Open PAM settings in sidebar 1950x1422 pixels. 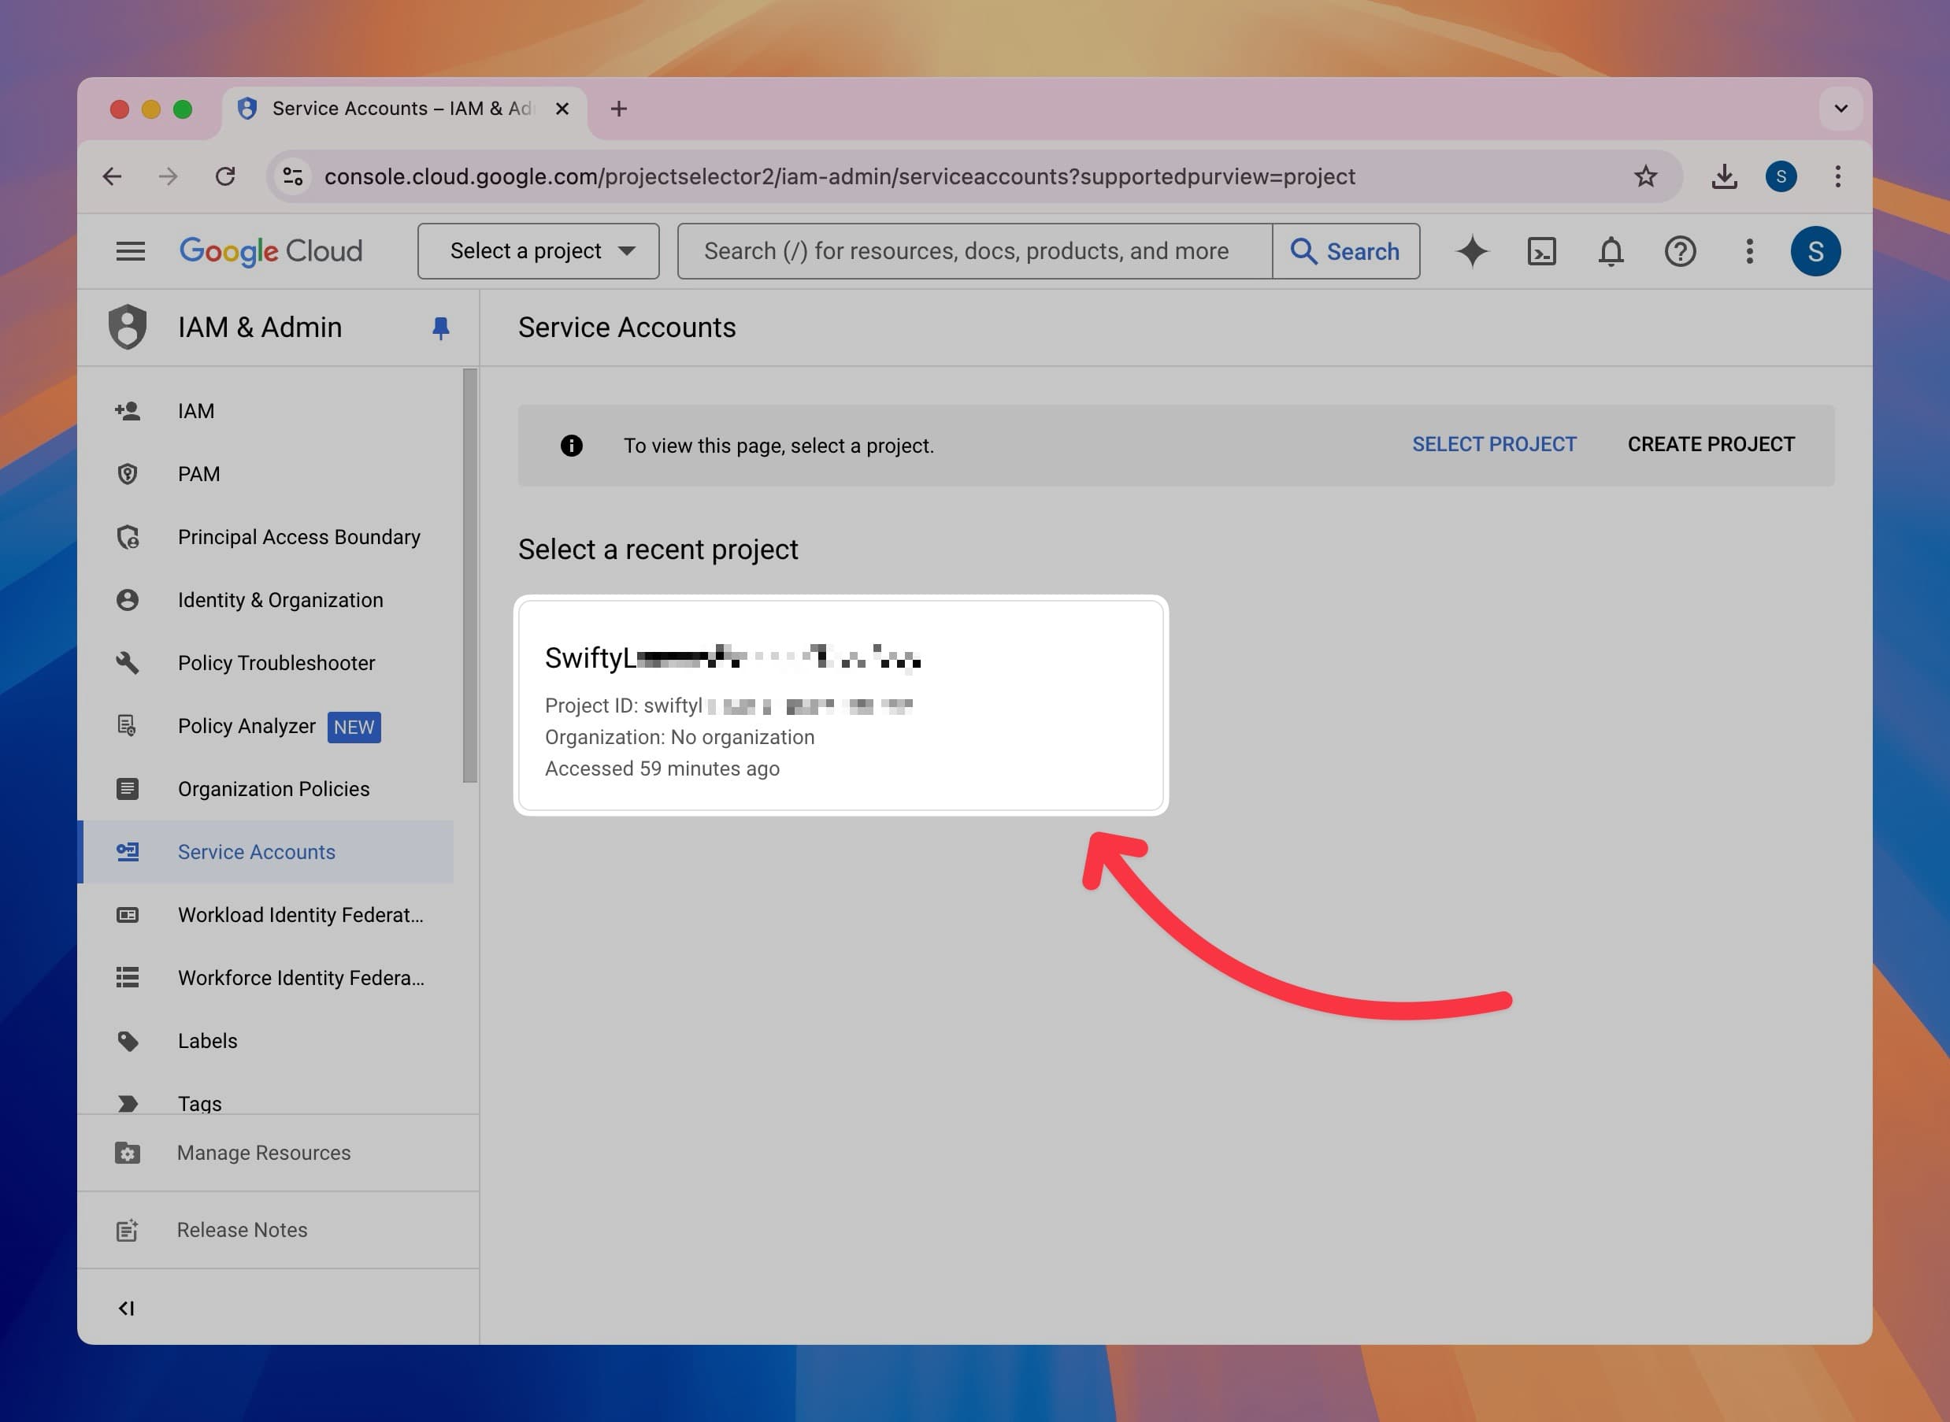pyautogui.click(x=198, y=472)
